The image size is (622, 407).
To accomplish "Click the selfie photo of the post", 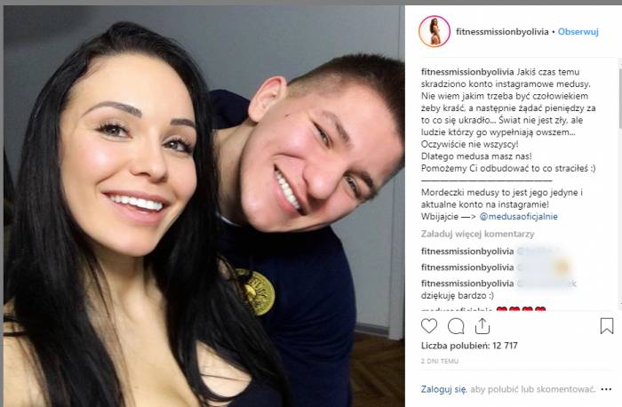I will 204,206.
